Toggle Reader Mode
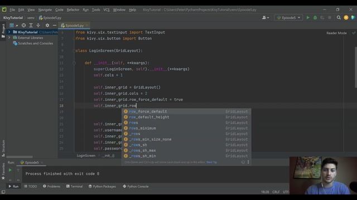Image resolution: width=357 pixels, height=200 pixels. pyautogui.click(x=336, y=33)
